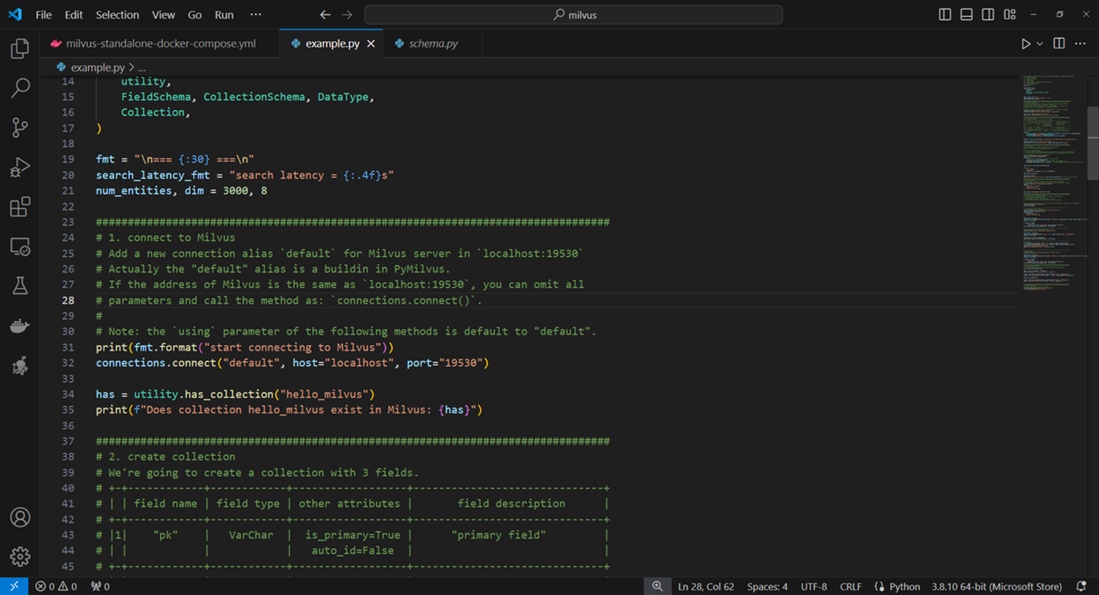Image resolution: width=1099 pixels, height=595 pixels.
Task: Expand the hidden menus ellipsis in menu bar
Action: [256, 14]
